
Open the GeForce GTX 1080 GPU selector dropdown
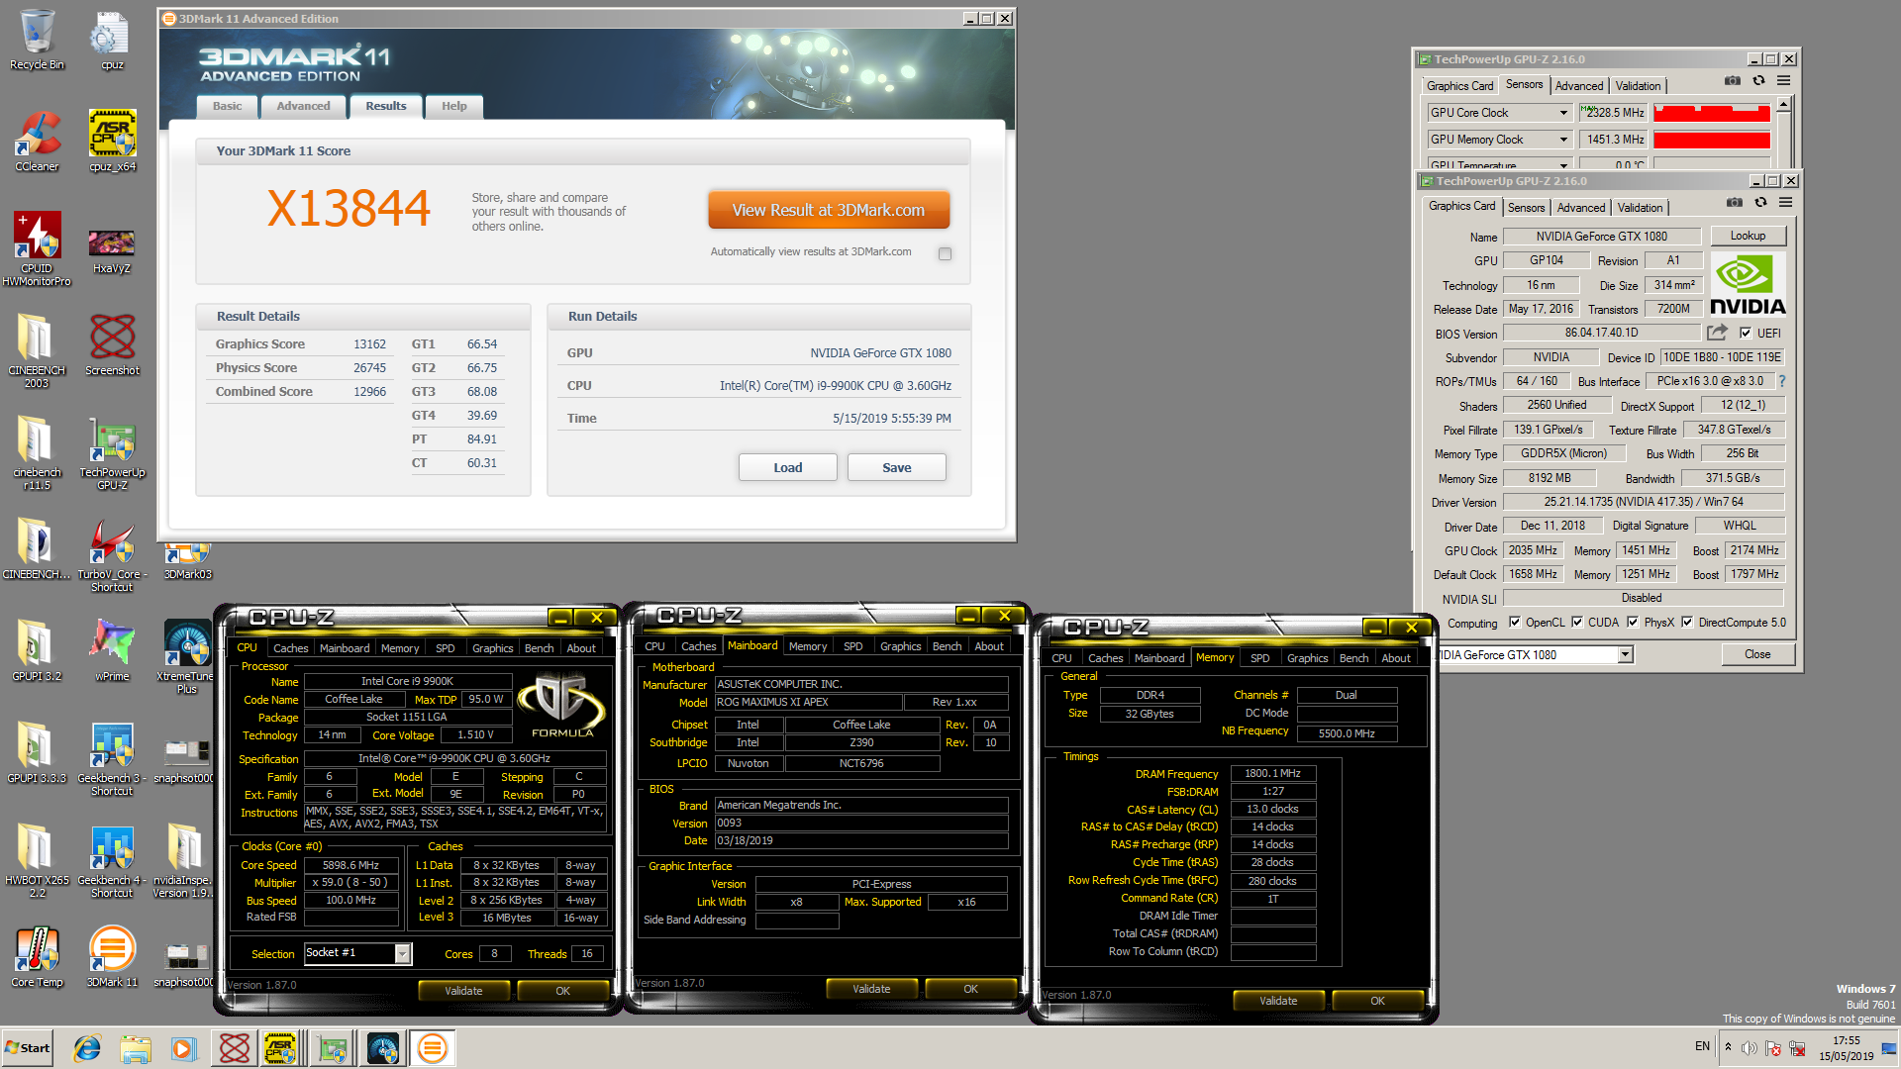[1625, 654]
